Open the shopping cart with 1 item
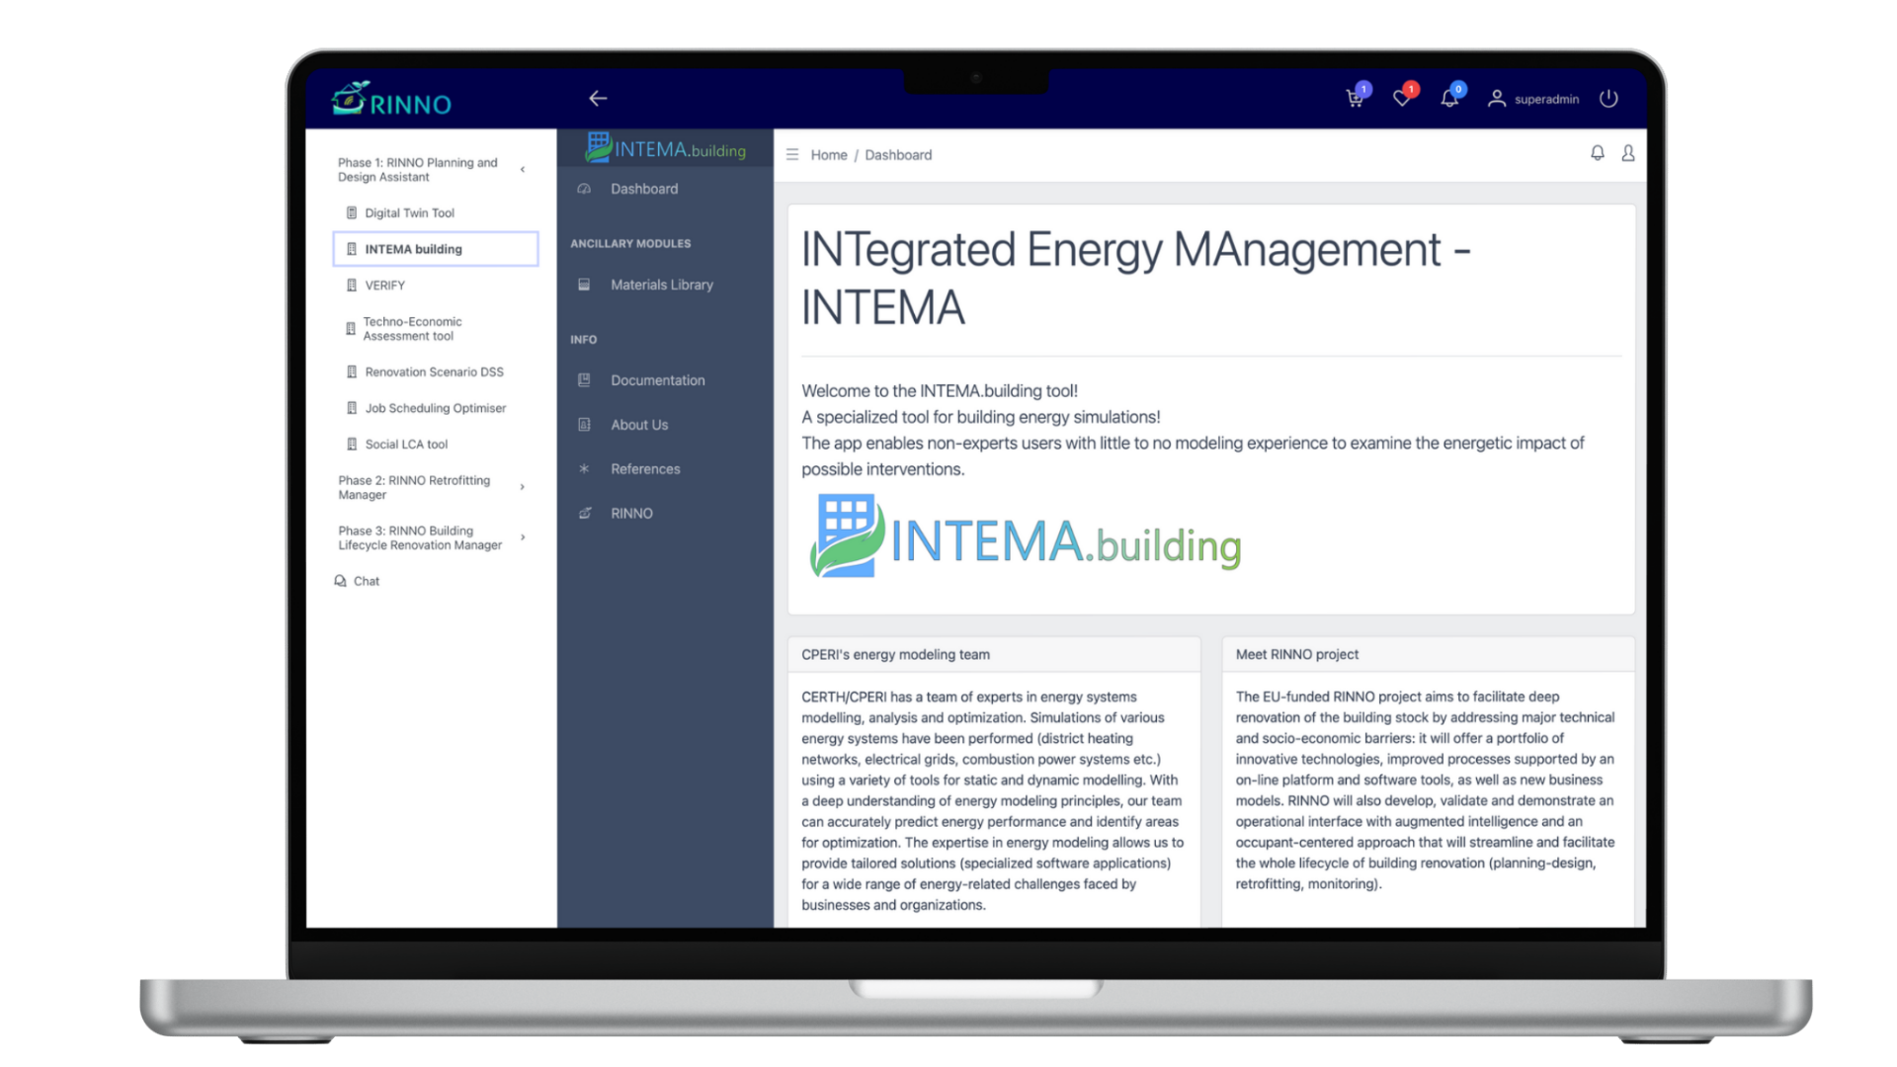The height and width of the screenshot is (1067, 1897). [1355, 99]
